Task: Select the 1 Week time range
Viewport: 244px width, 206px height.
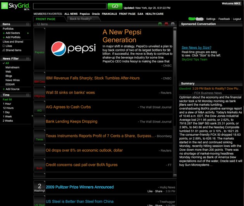Action: click(7, 116)
